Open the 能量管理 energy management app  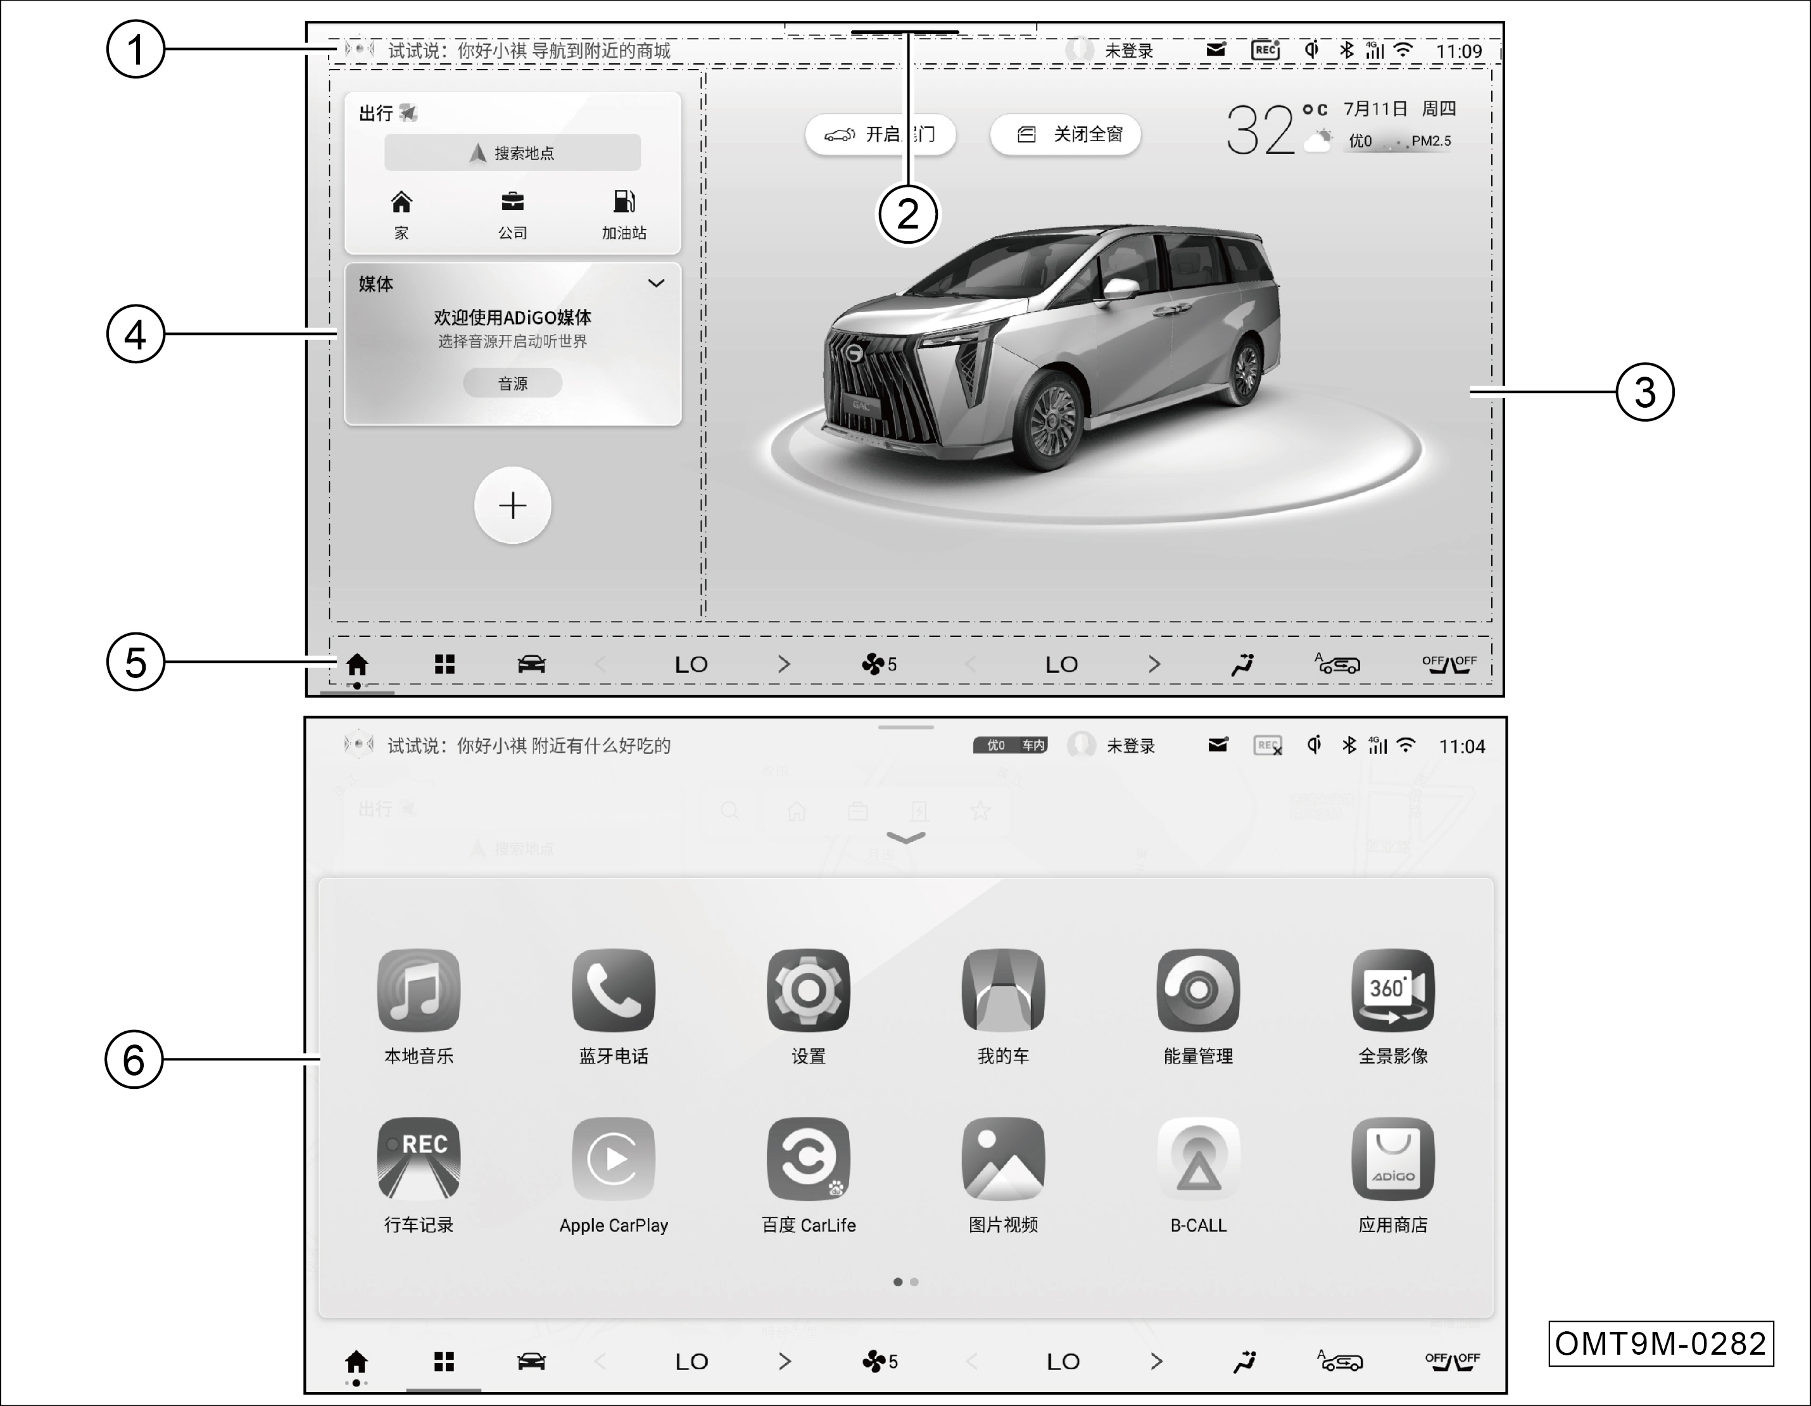pos(1197,991)
